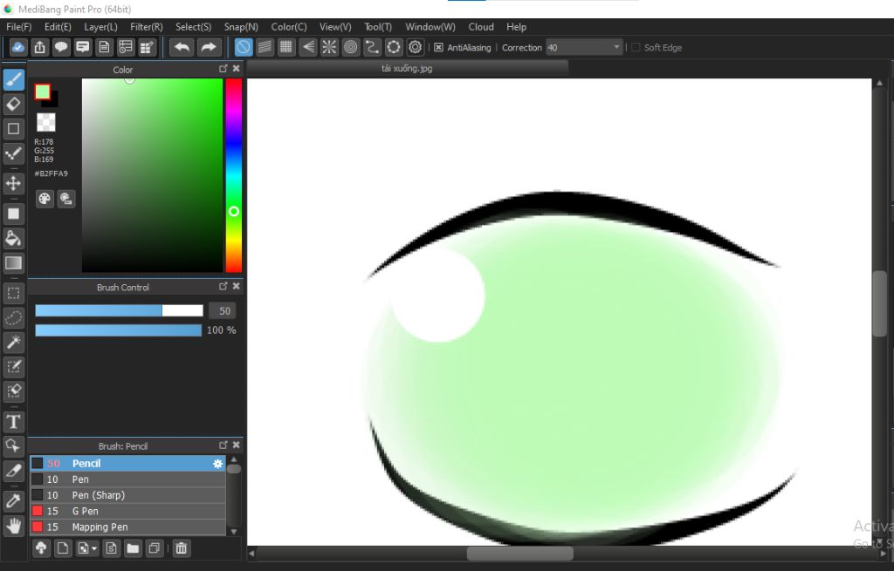Float the Brush Control panel
The height and width of the screenshot is (571, 894).
(x=223, y=286)
